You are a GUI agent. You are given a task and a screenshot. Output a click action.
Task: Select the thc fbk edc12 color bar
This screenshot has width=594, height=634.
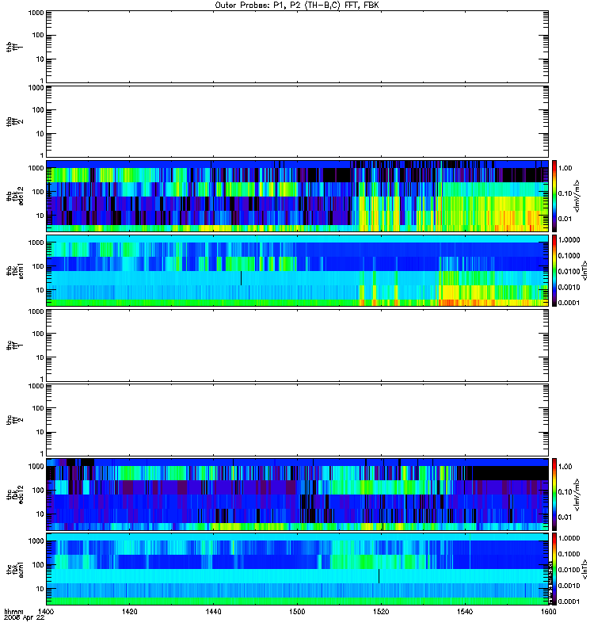(x=554, y=494)
